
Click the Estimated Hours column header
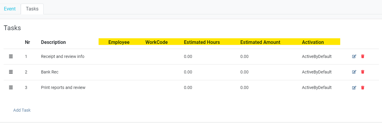pos(202,42)
